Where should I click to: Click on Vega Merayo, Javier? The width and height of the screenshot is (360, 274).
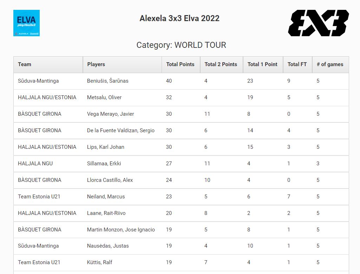(110, 114)
